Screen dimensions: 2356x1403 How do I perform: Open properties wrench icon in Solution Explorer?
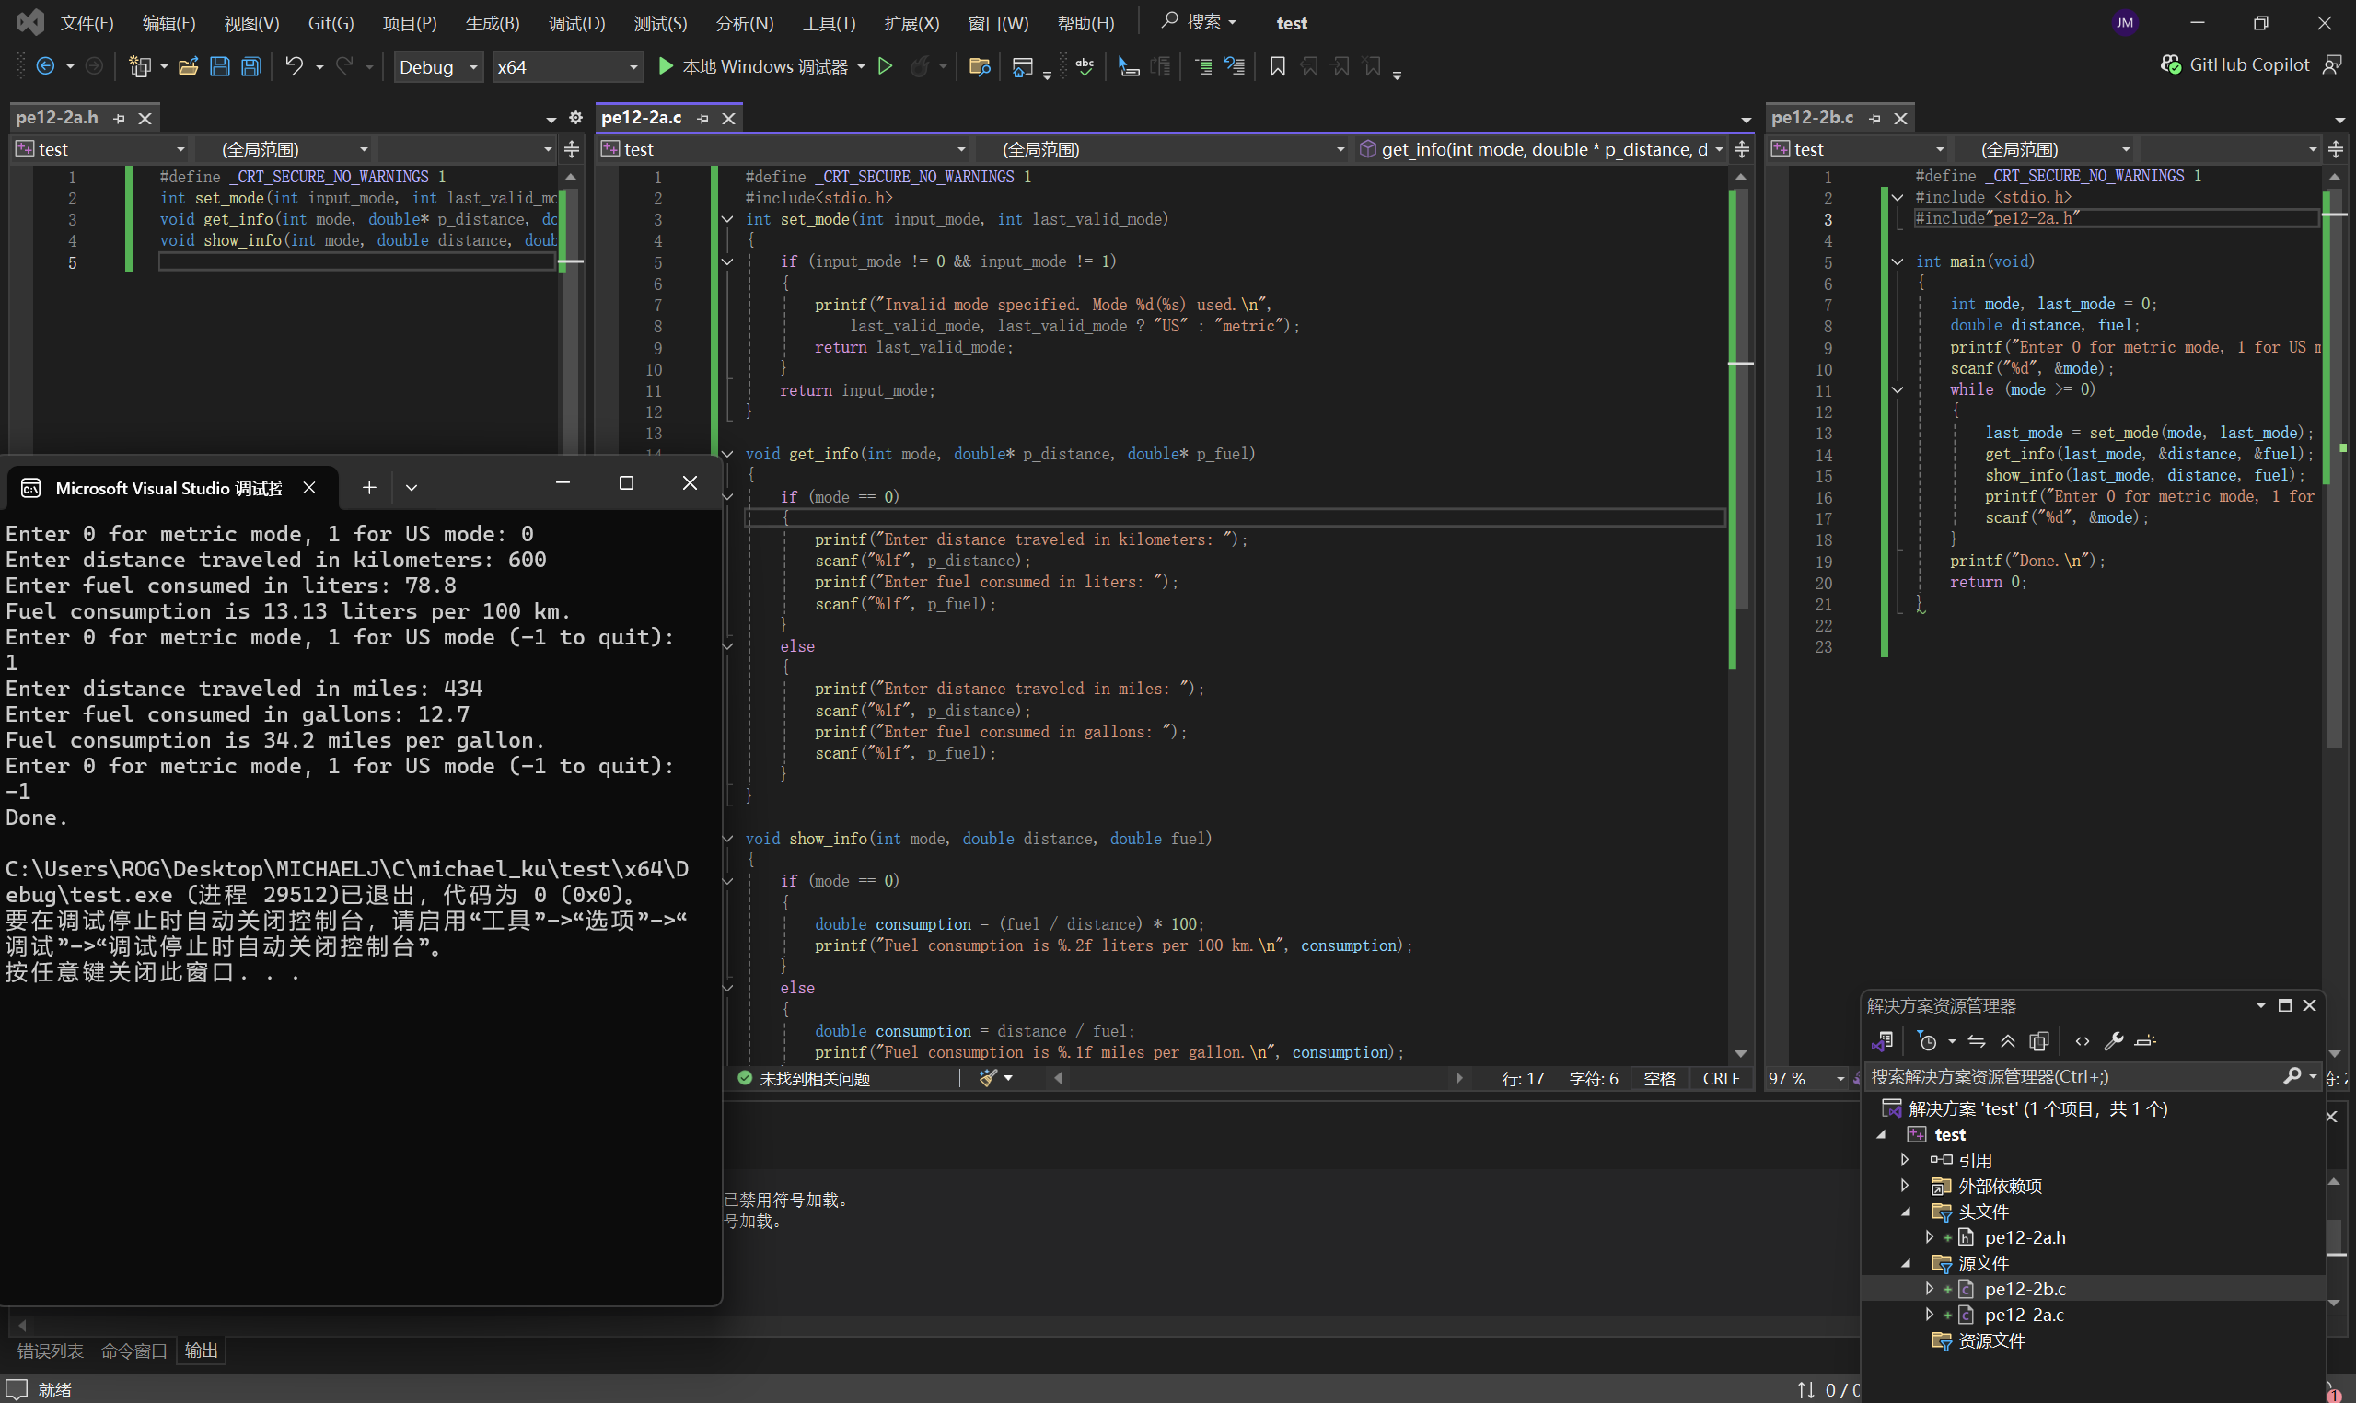point(2113,1041)
